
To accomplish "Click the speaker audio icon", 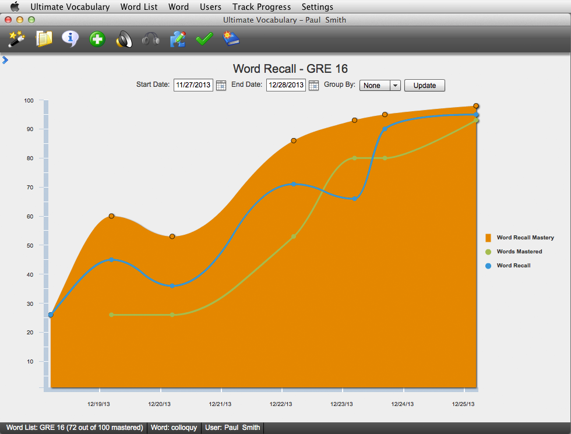I will click(124, 40).
